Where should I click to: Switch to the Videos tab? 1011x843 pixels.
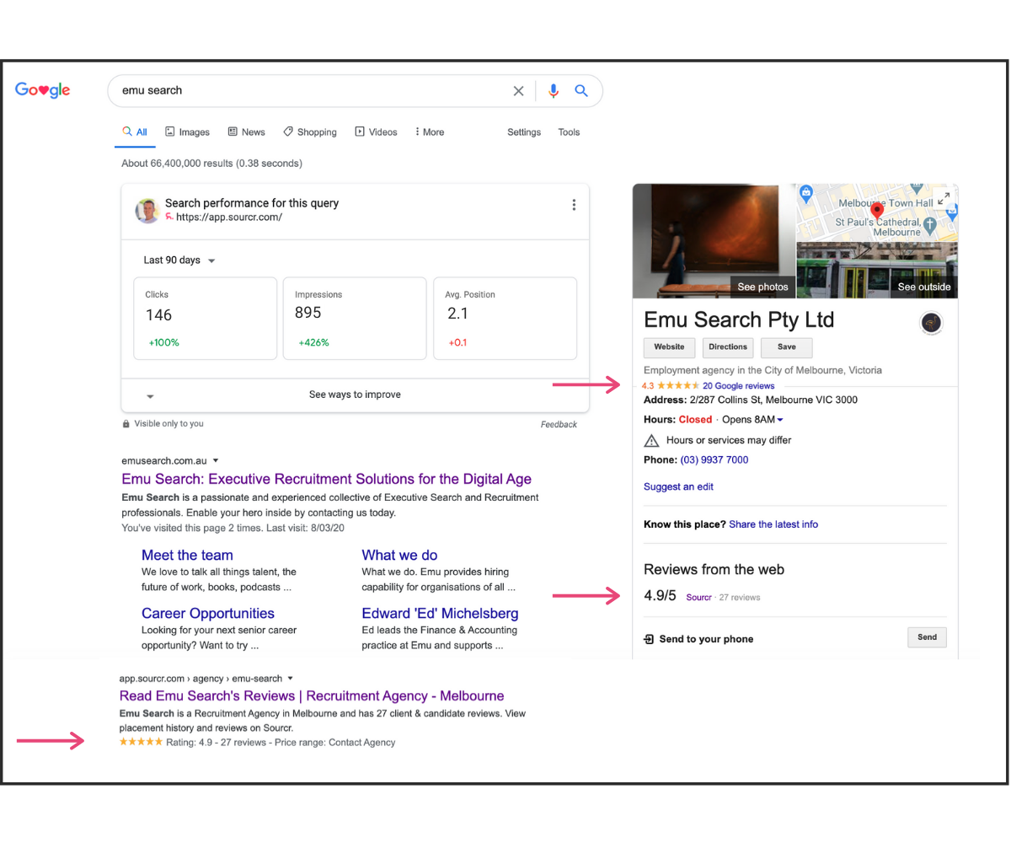pos(376,132)
